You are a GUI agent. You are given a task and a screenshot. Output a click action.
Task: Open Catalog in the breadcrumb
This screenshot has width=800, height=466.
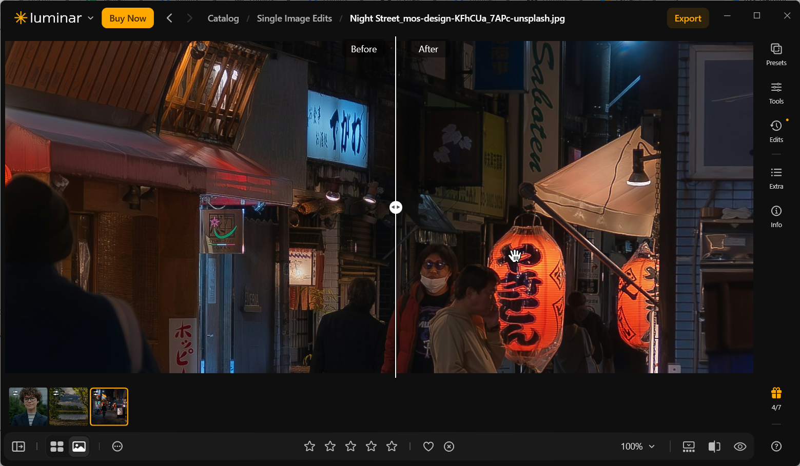click(x=223, y=18)
